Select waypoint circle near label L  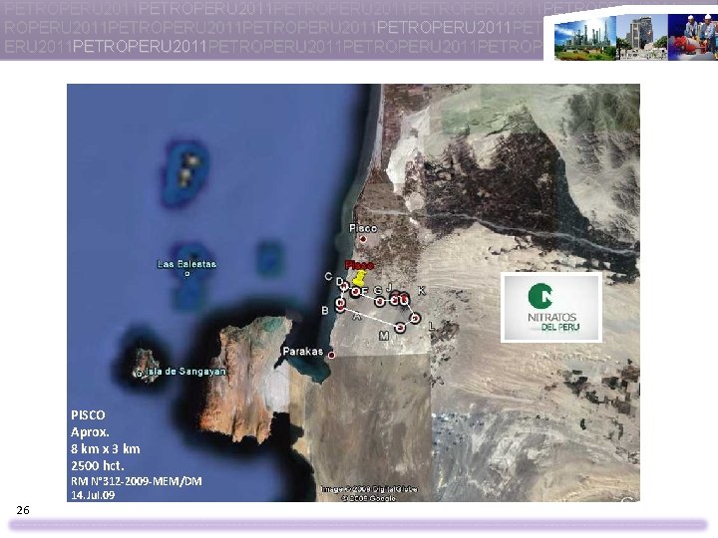click(415, 318)
